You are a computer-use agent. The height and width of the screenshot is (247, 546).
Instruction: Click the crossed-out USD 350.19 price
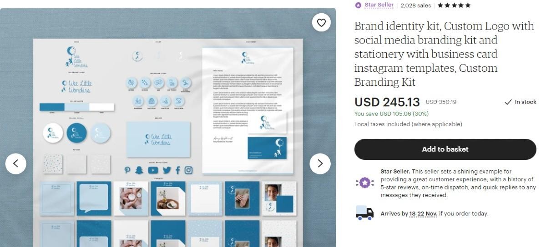pos(441,102)
